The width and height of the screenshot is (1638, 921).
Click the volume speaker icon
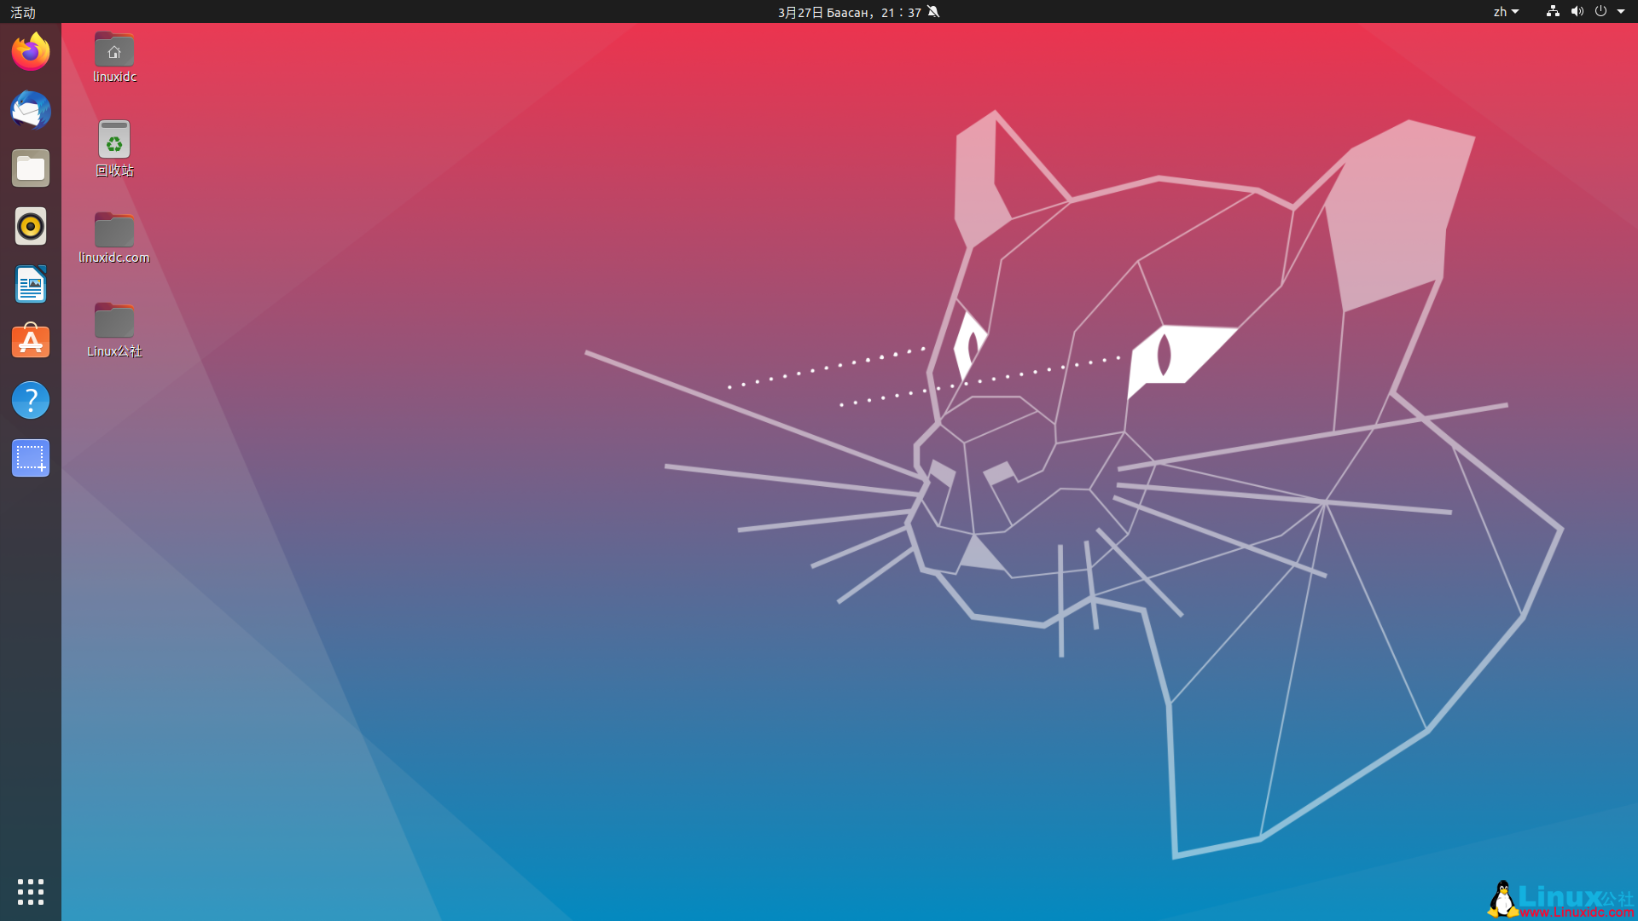point(1577,12)
